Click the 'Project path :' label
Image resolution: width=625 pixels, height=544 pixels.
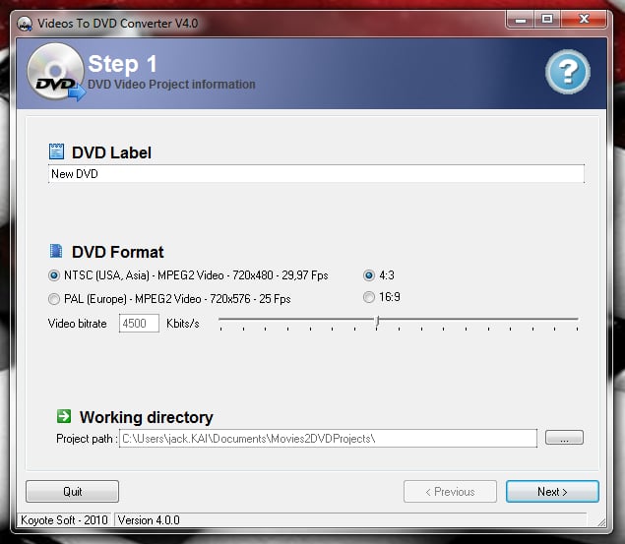point(87,439)
